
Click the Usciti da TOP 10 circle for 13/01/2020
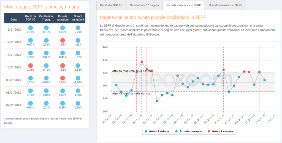[x=30, y=28]
